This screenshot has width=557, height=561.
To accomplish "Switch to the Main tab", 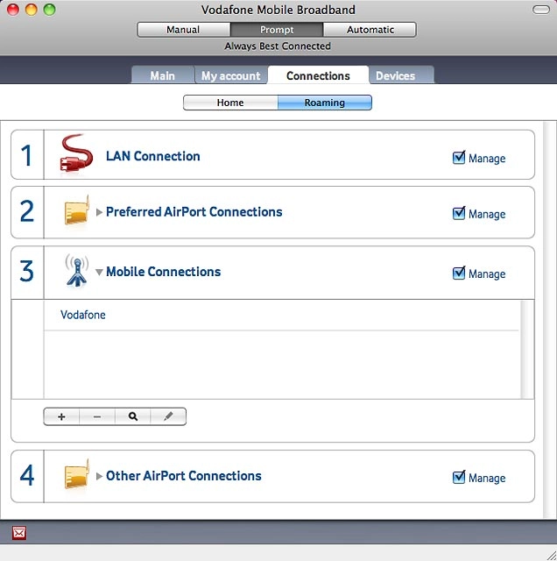I will pos(163,75).
